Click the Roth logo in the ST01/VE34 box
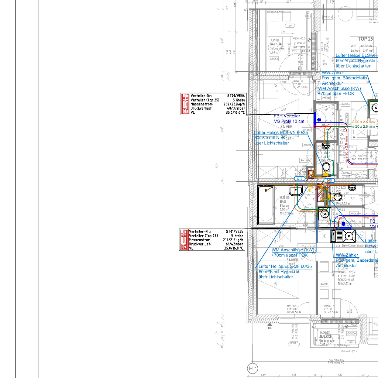The height and width of the screenshot is (378, 378). pos(185,104)
